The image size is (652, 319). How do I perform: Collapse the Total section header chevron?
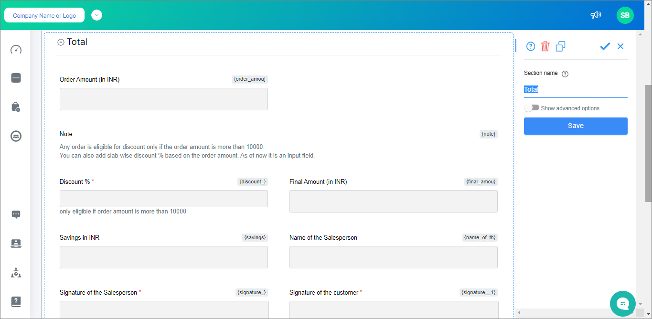tap(61, 42)
